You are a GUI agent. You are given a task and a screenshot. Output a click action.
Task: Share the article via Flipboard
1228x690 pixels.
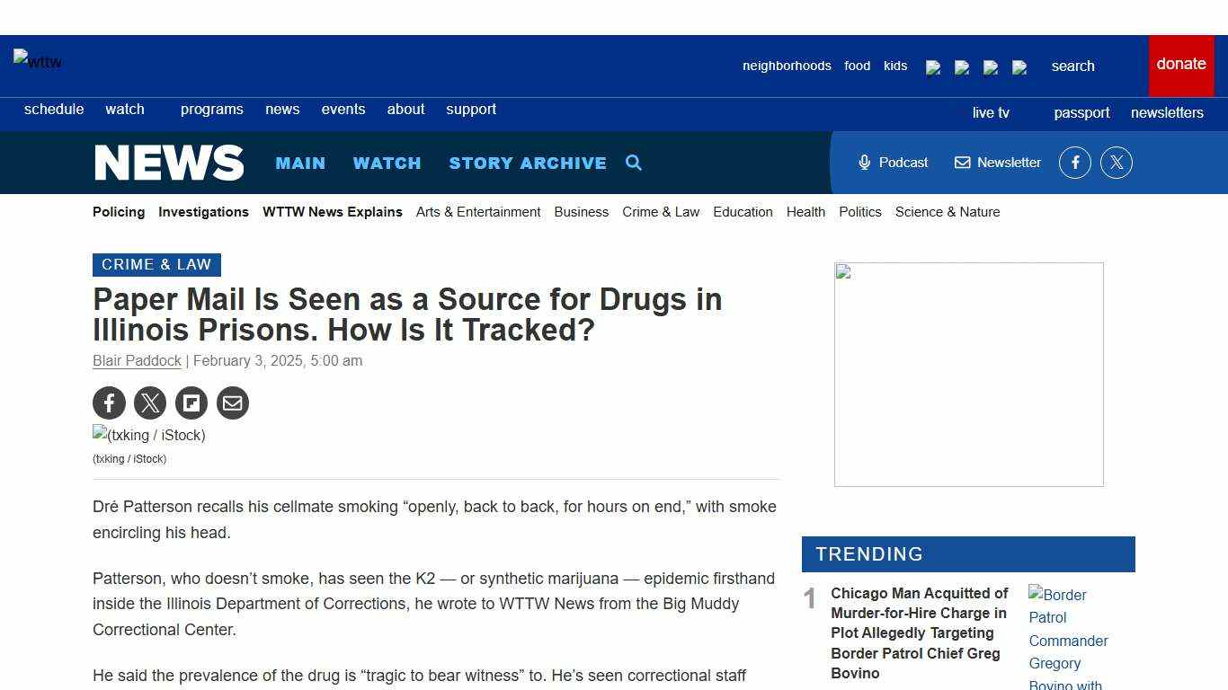191,402
